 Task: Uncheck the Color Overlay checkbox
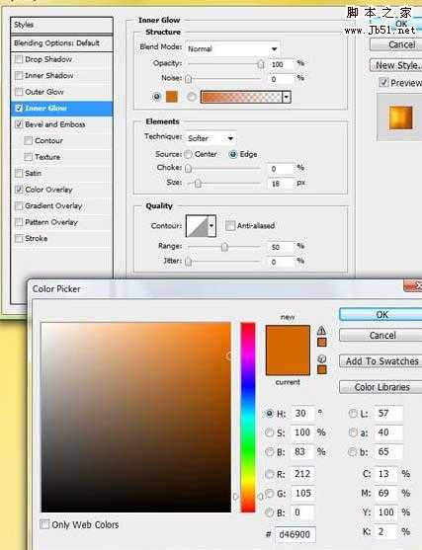tap(19, 190)
